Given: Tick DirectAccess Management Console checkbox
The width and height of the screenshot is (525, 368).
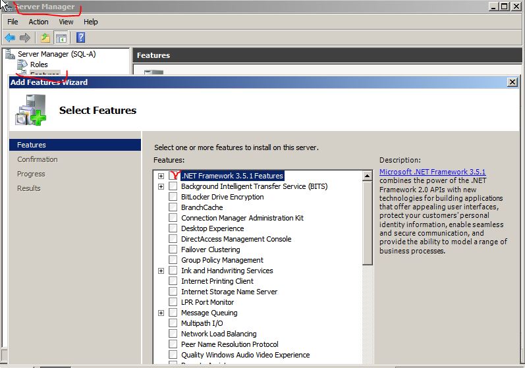Looking at the screenshot, I should pos(173,239).
